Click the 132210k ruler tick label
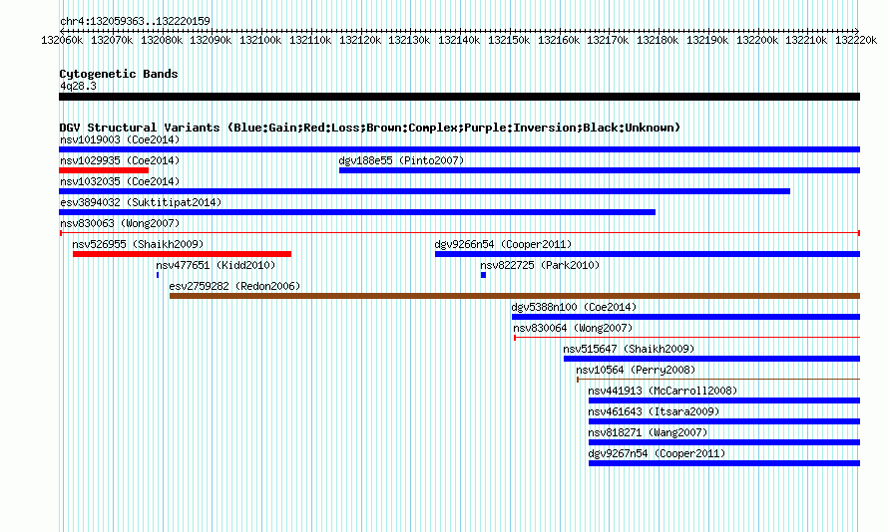This screenshot has width=888, height=532. coord(806,40)
